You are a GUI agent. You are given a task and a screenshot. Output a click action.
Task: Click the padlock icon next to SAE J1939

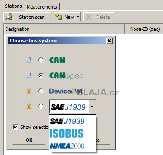pyautogui.click(x=29, y=106)
